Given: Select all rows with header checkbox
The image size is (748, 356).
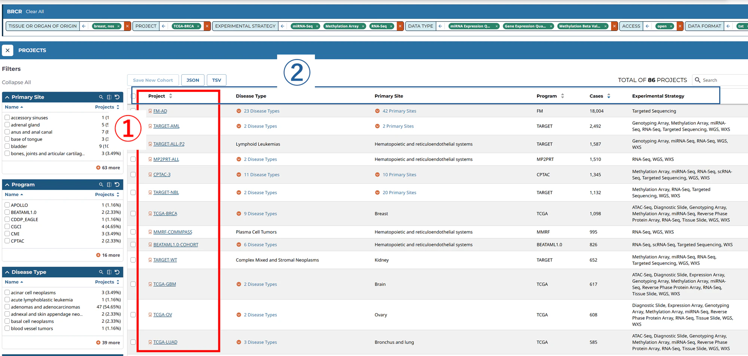Looking at the screenshot, I should (x=133, y=96).
